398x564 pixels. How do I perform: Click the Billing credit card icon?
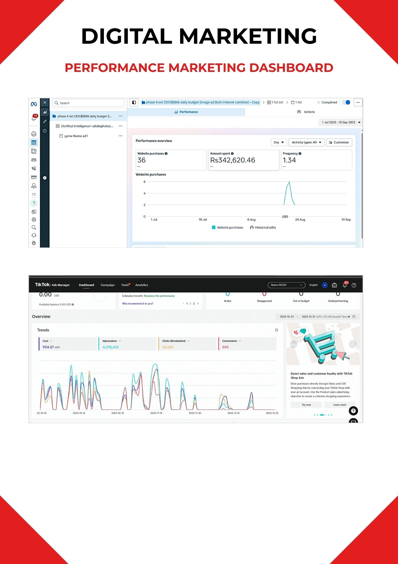[x=34, y=177]
